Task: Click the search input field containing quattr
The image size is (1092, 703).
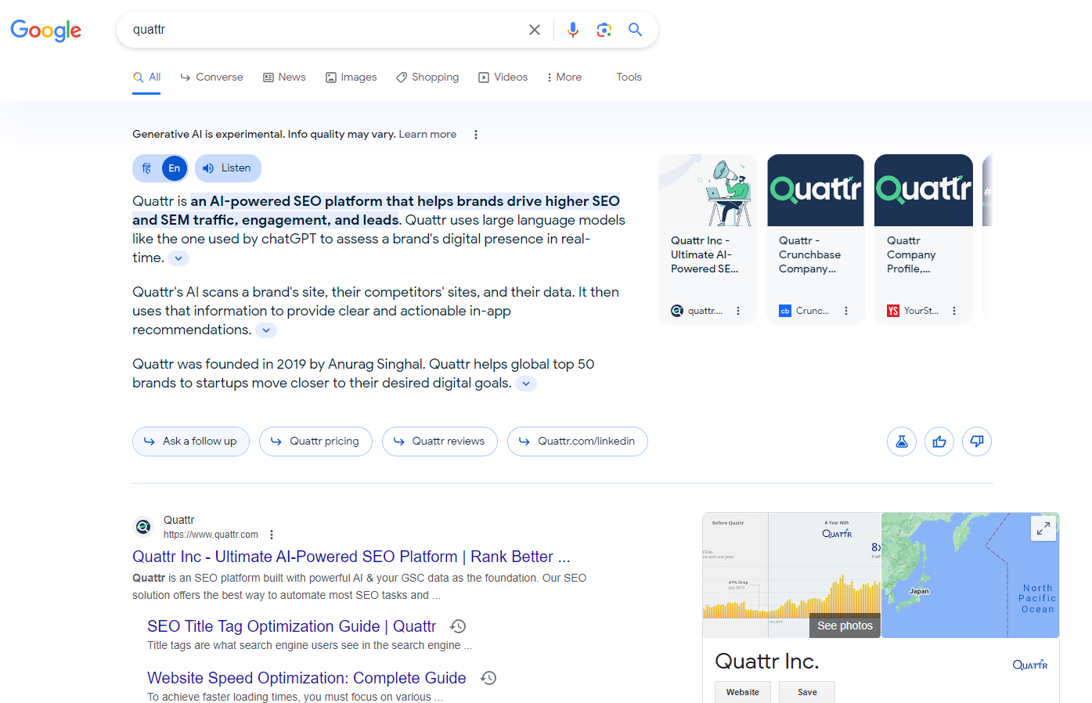Action: pos(325,30)
